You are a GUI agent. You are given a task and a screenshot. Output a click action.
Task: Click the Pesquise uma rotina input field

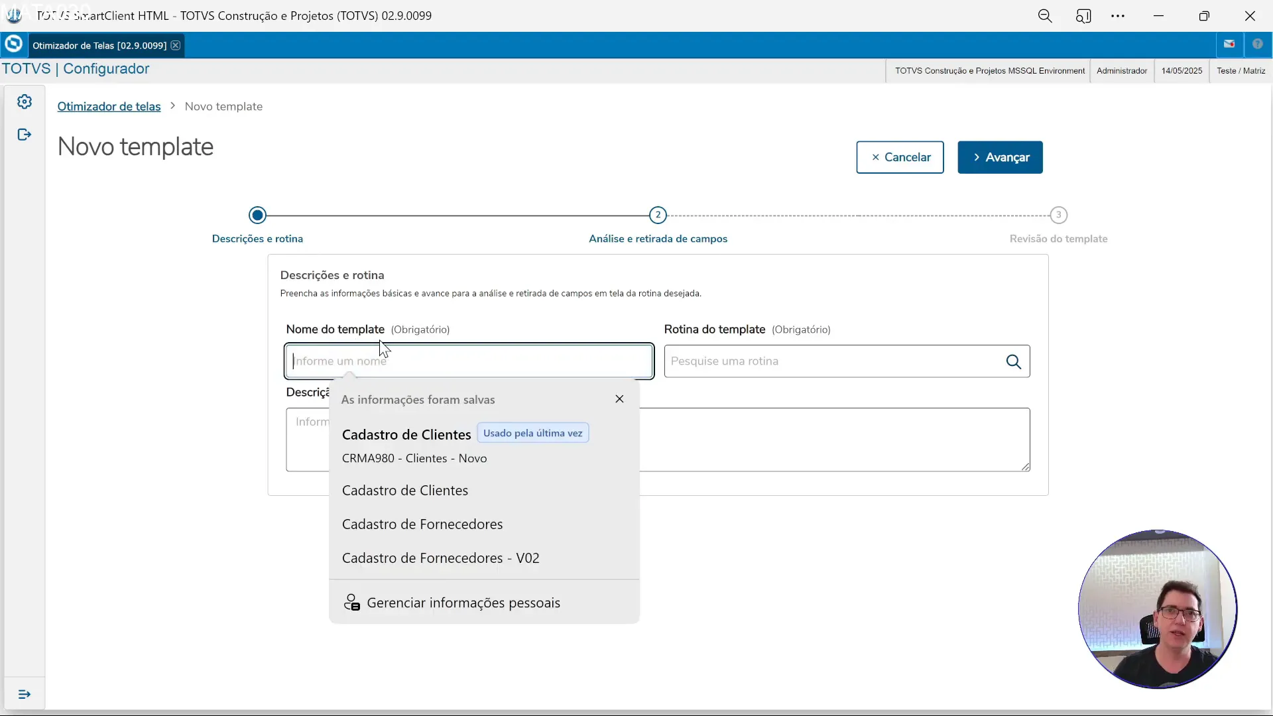(832, 361)
